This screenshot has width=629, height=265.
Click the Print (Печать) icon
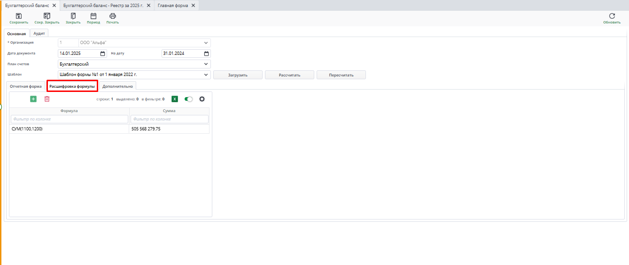[113, 16]
